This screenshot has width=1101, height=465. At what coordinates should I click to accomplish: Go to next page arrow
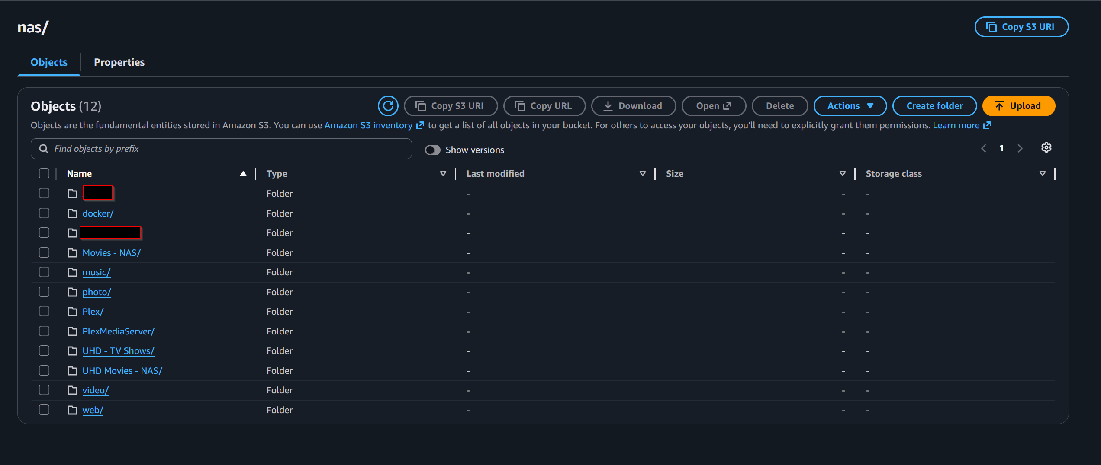(x=1020, y=148)
